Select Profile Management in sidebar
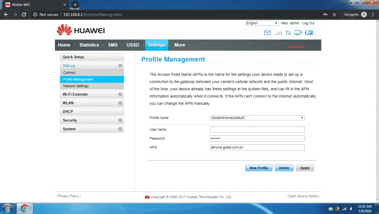The width and height of the screenshot is (379, 214). click(92, 79)
